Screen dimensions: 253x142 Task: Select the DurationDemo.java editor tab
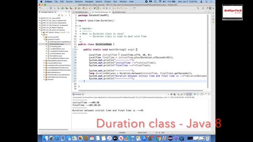coord(101,12)
